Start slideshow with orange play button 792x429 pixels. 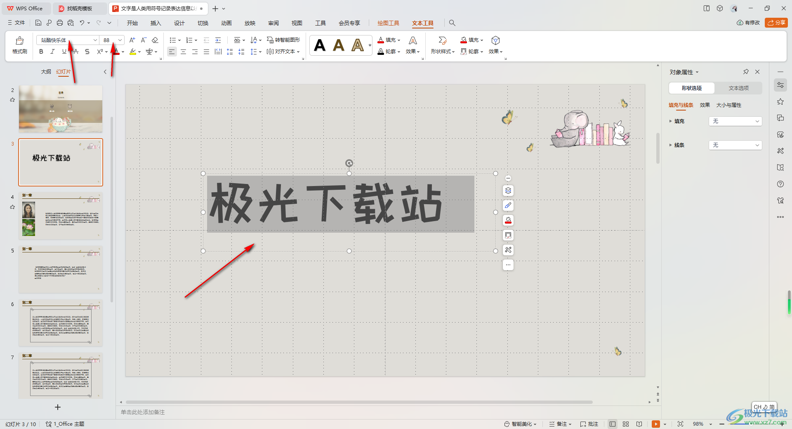pyautogui.click(x=655, y=424)
